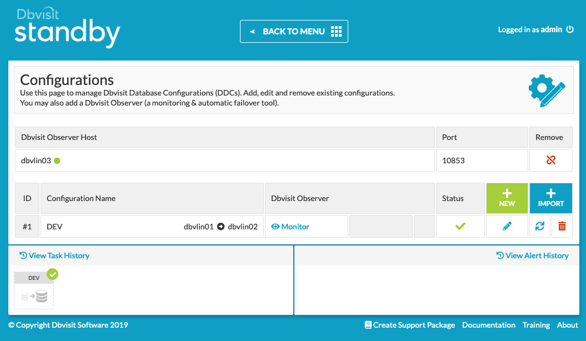Delete the DEV configuration with trash icon
Image resolution: width=586 pixels, height=341 pixels.
point(562,226)
